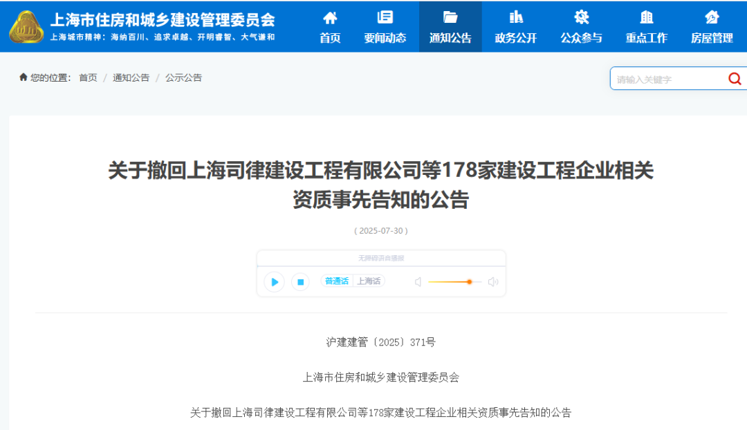
Task: Click the repeated notice title in the body
Action: click(380, 413)
